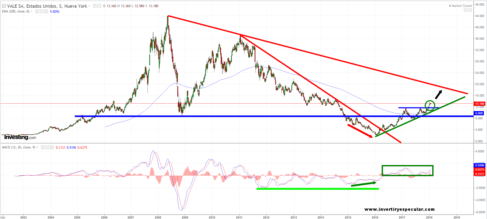Open the VALE SA symbol dropdown arrow
The height and width of the screenshot is (219, 487).
tap(89, 6)
